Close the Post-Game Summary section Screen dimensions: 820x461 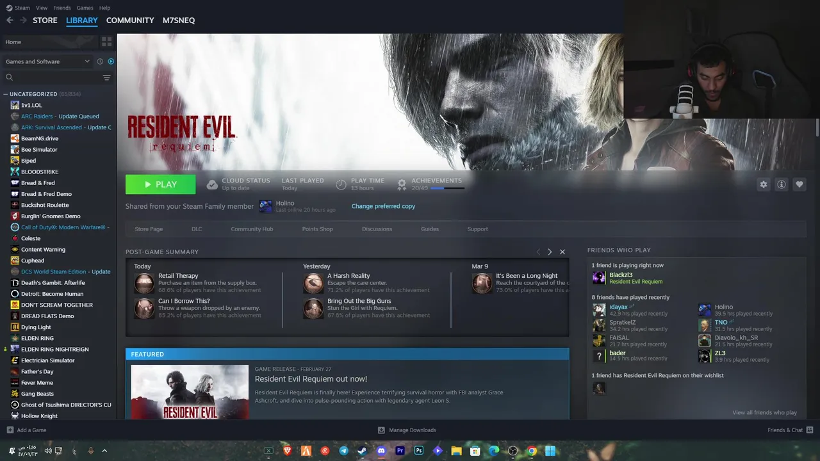pos(562,252)
